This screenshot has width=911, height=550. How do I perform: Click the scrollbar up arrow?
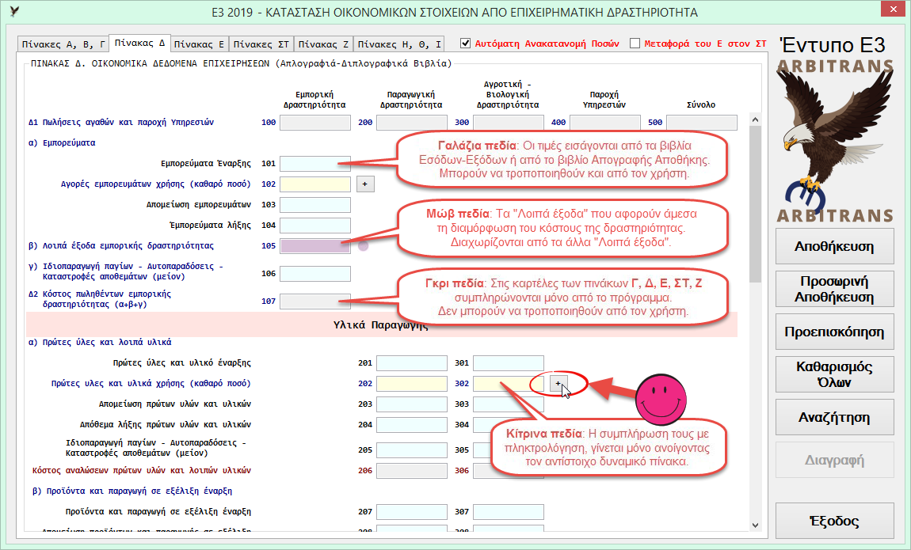pos(755,120)
